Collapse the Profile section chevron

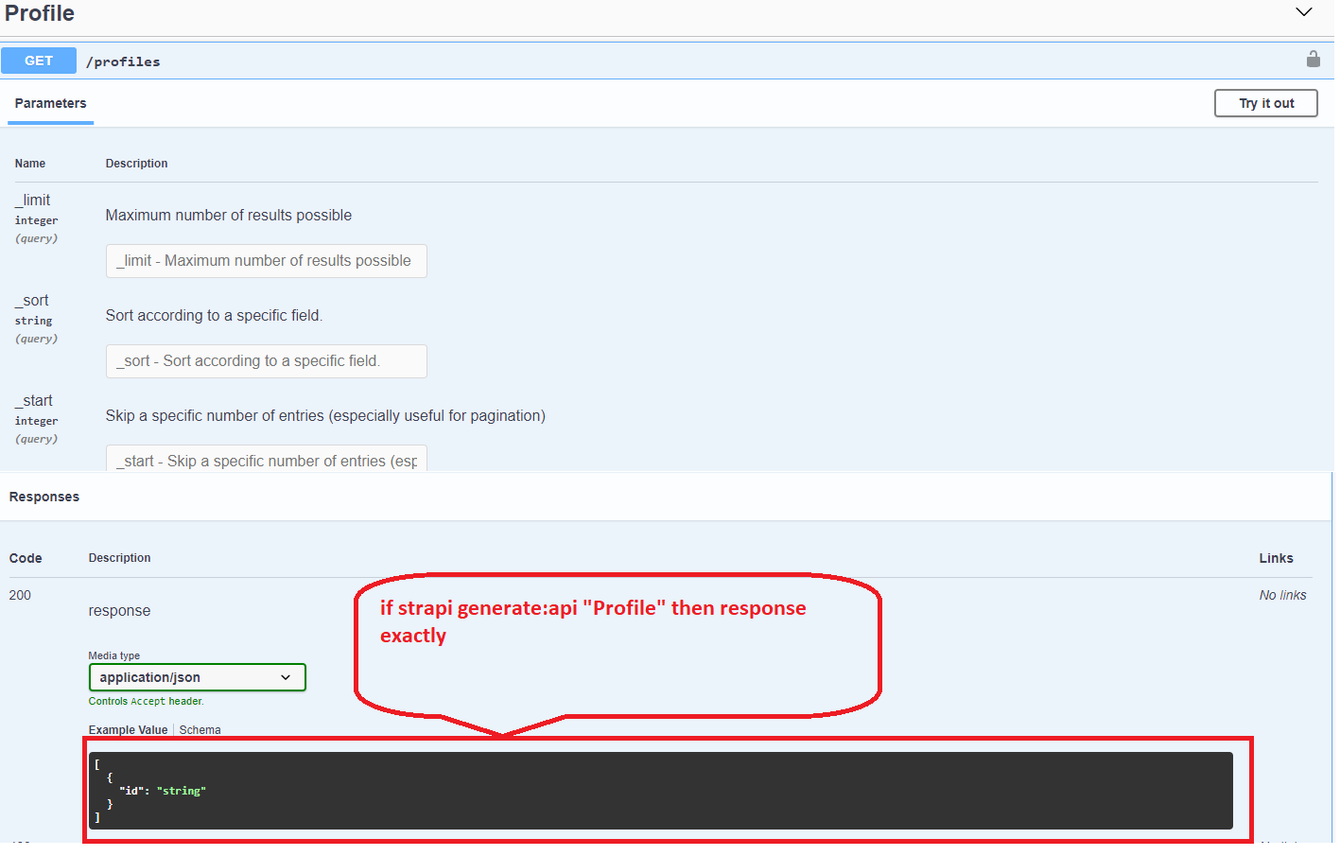click(1304, 12)
